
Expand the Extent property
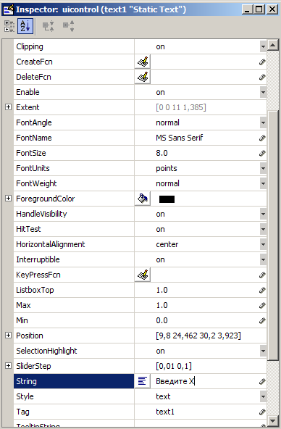coord(8,107)
